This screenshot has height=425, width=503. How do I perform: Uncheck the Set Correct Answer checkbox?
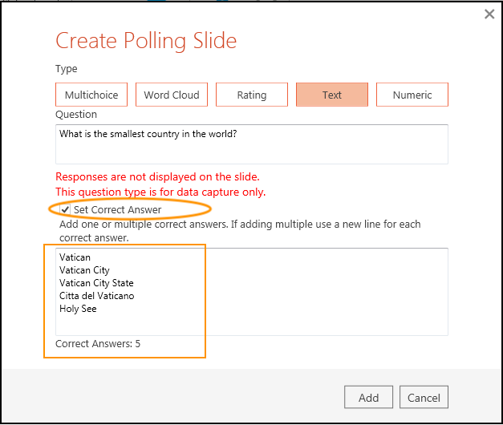65,209
